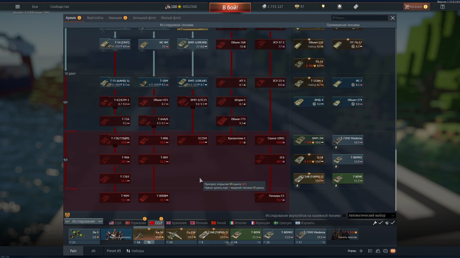Select the Британия nation
Image resolution: width=460 pixels, height=258 pixels.
tap(176, 223)
